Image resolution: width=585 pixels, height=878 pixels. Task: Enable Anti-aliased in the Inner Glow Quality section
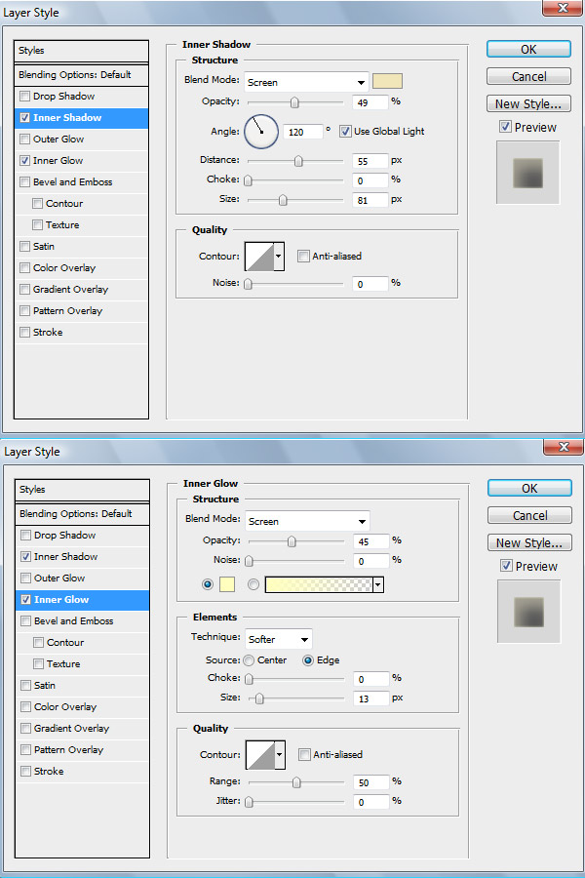coord(304,754)
